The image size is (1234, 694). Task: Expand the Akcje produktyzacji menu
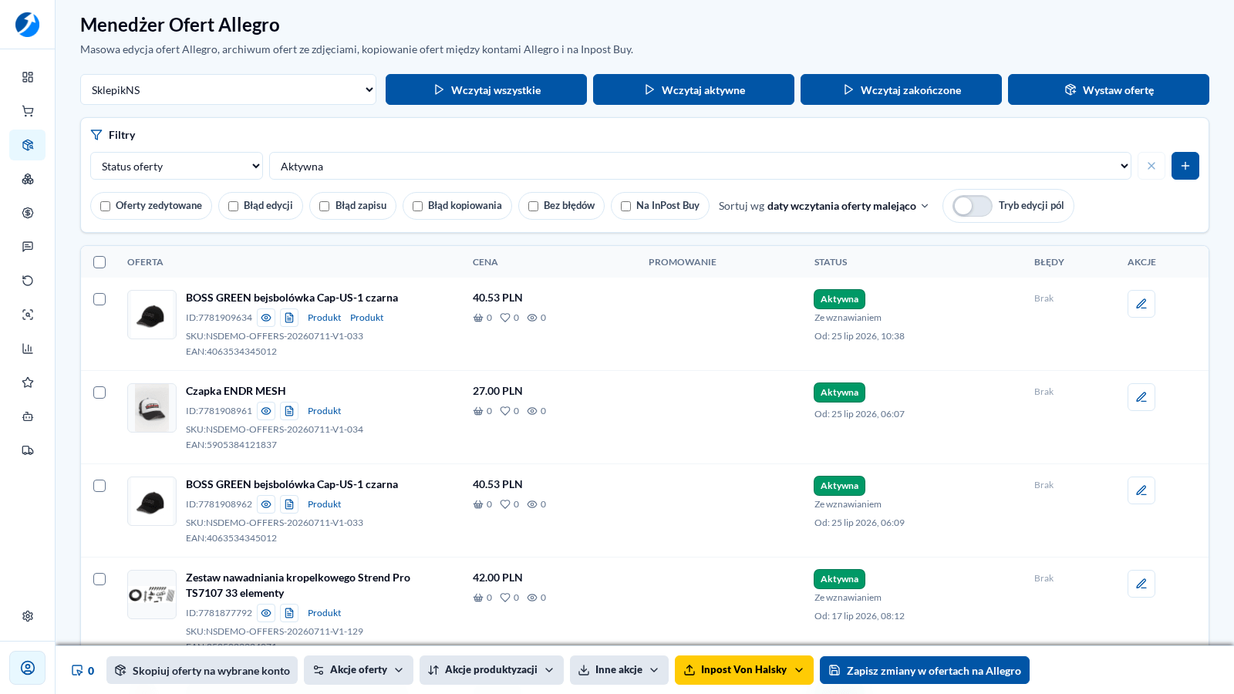click(x=491, y=670)
